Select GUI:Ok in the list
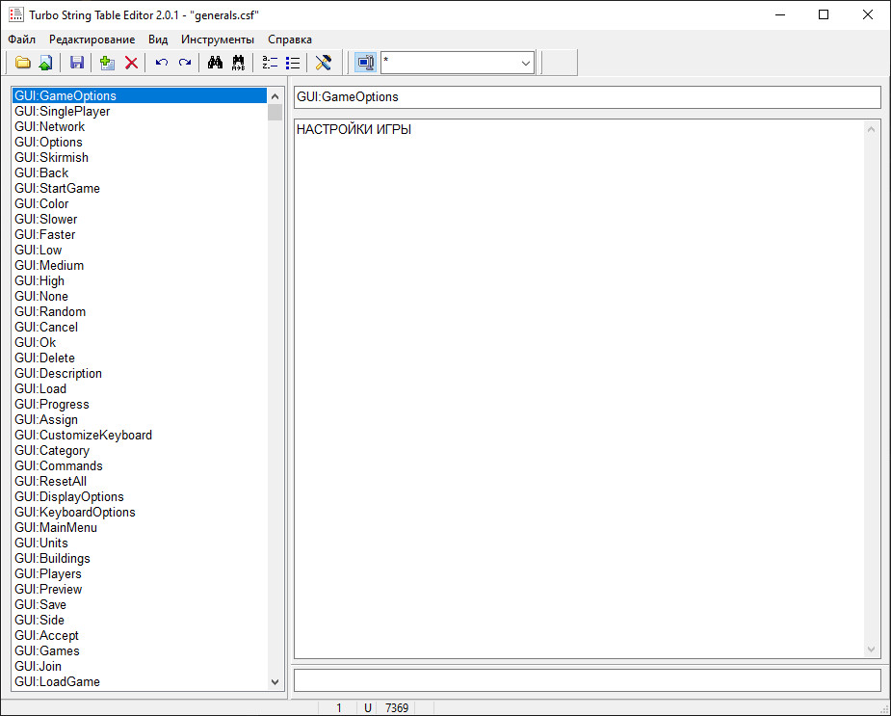 pyautogui.click(x=140, y=342)
